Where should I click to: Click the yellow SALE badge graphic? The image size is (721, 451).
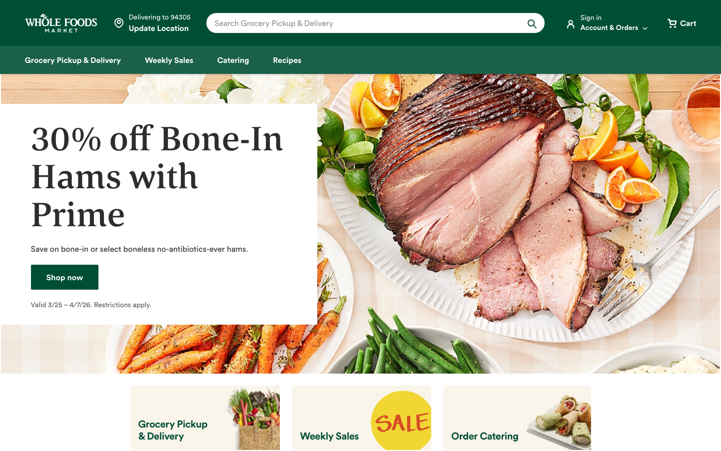tap(401, 421)
